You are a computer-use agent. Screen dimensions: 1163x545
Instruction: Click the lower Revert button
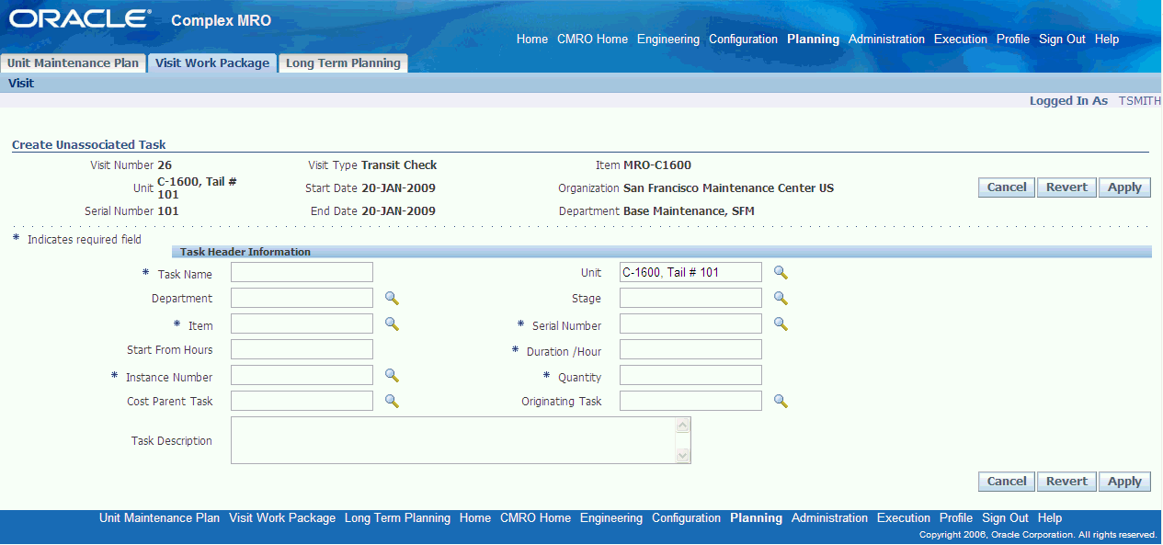tap(1066, 482)
